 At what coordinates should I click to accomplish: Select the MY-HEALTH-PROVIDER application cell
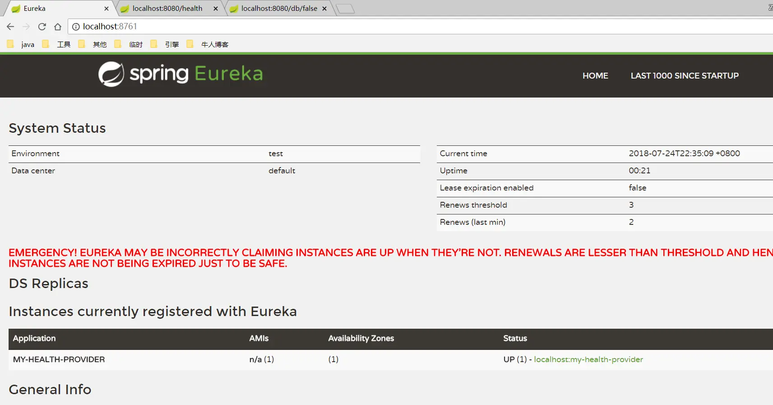[59, 359]
